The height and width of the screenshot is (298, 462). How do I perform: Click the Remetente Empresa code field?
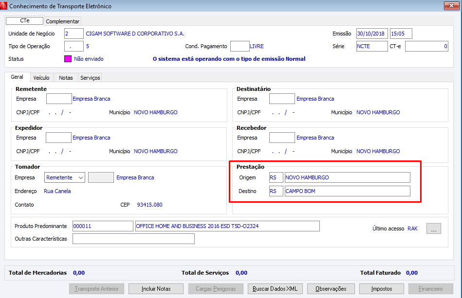coord(59,99)
